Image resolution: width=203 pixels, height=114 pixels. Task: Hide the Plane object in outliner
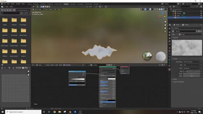(x=201, y=17)
